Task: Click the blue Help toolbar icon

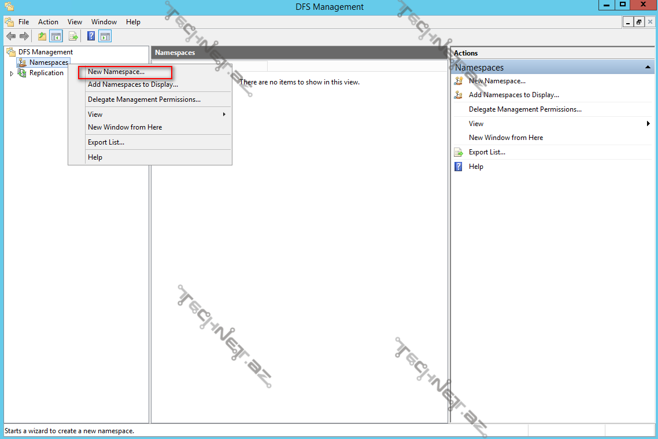Action: (91, 36)
